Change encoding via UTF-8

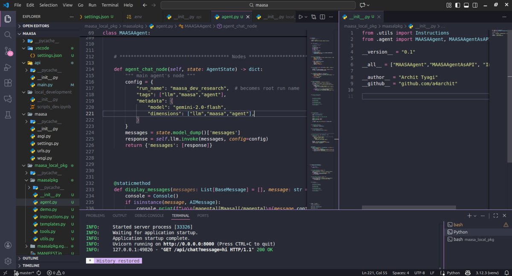coord(419,273)
